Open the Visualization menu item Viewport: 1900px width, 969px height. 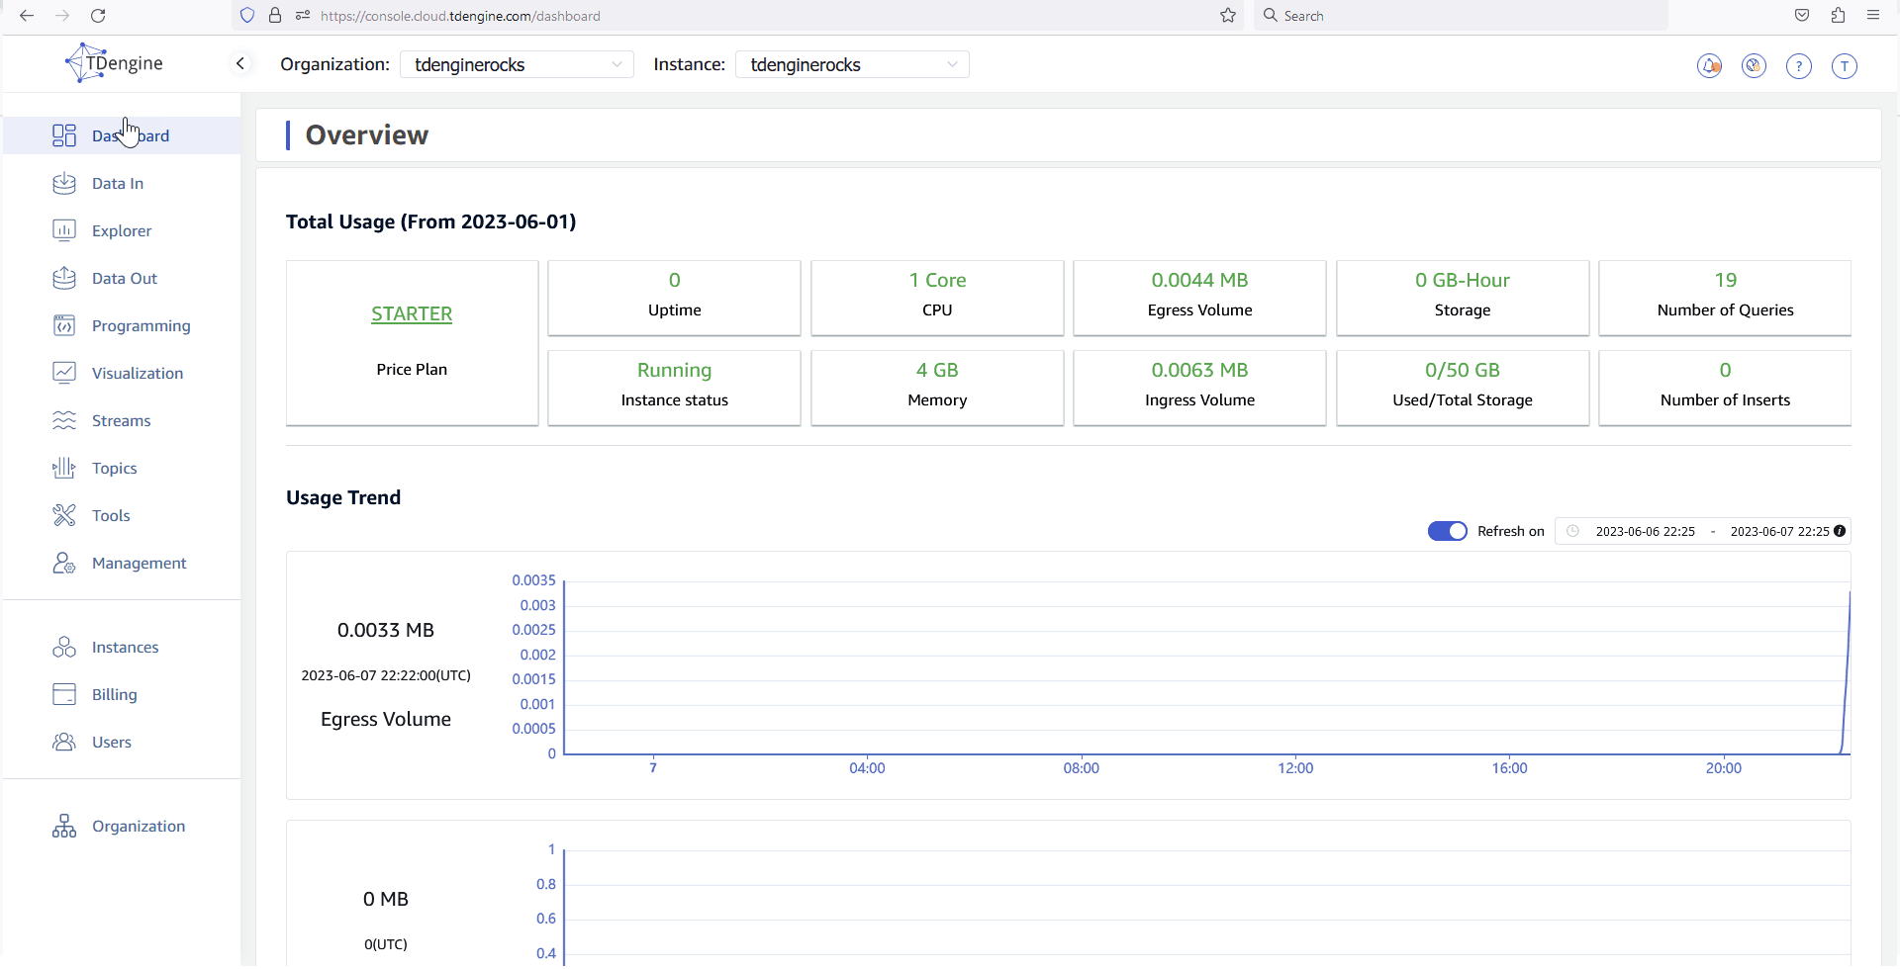[x=138, y=374]
